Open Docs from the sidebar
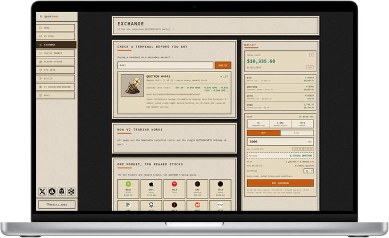The width and height of the screenshot is (389, 238). pos(55,96)
